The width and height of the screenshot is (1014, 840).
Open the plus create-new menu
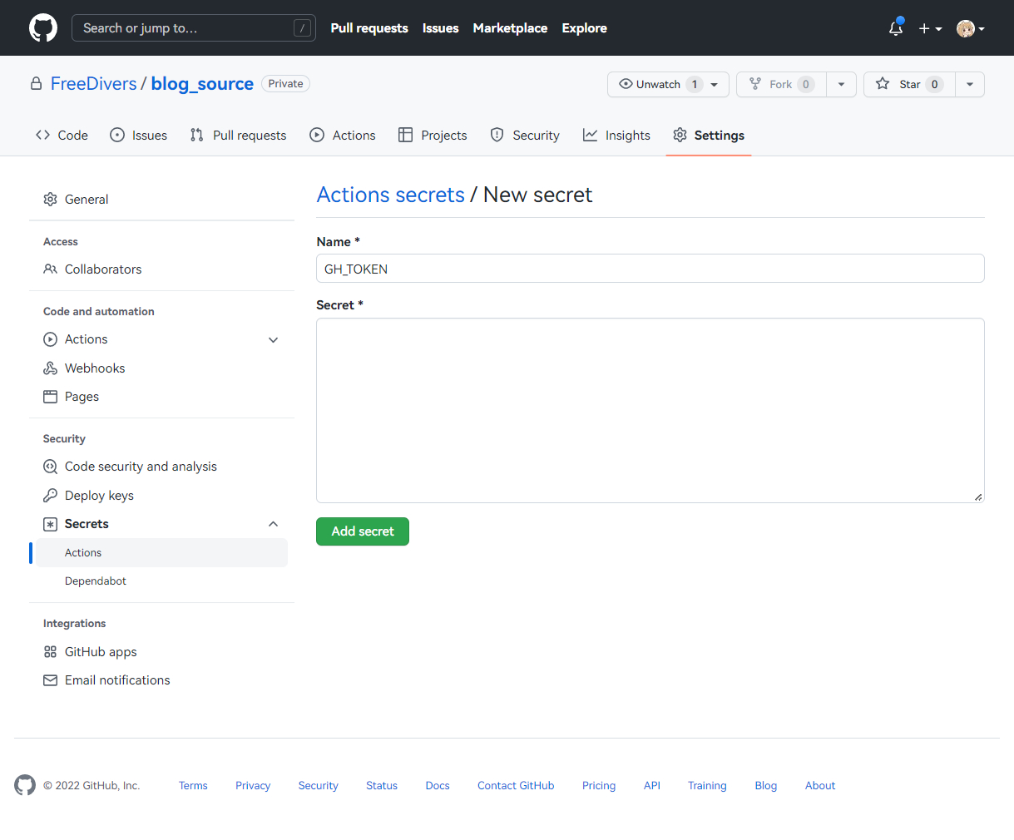(930, 28)
